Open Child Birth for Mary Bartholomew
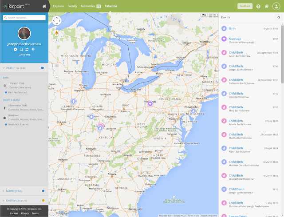 pos(236,107)
